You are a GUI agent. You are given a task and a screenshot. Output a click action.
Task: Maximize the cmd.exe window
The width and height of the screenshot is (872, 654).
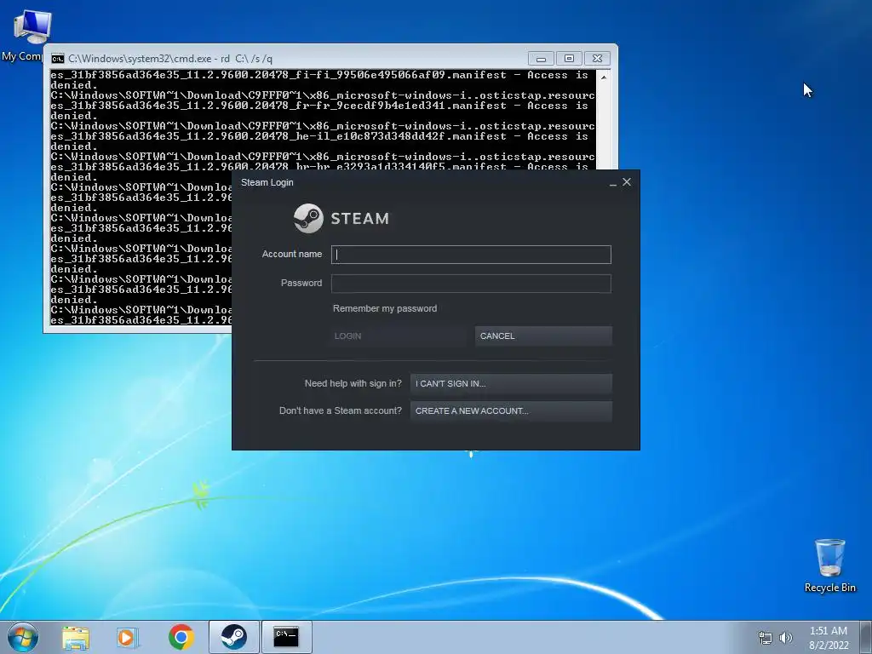[569, 59]
